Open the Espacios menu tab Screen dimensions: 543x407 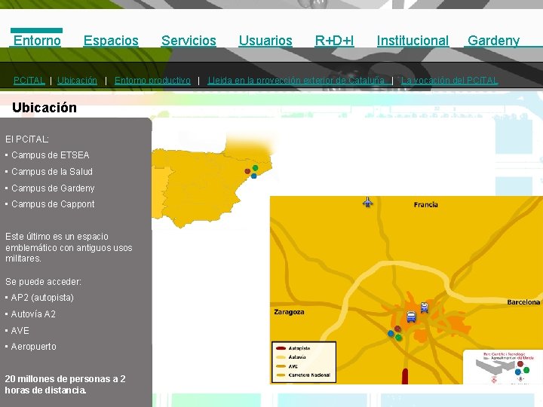pos(111,41)
